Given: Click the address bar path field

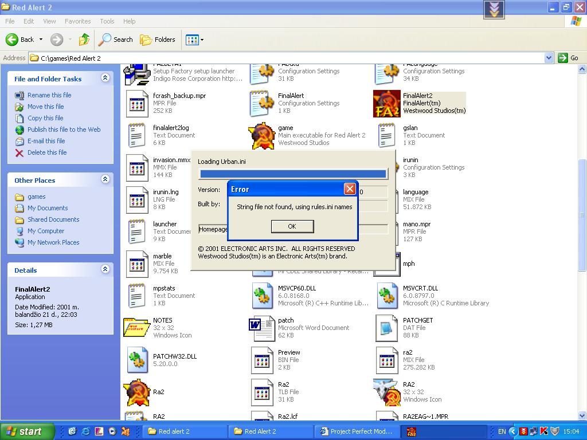Looking at the screenshot, I should (x=287, y=58).
